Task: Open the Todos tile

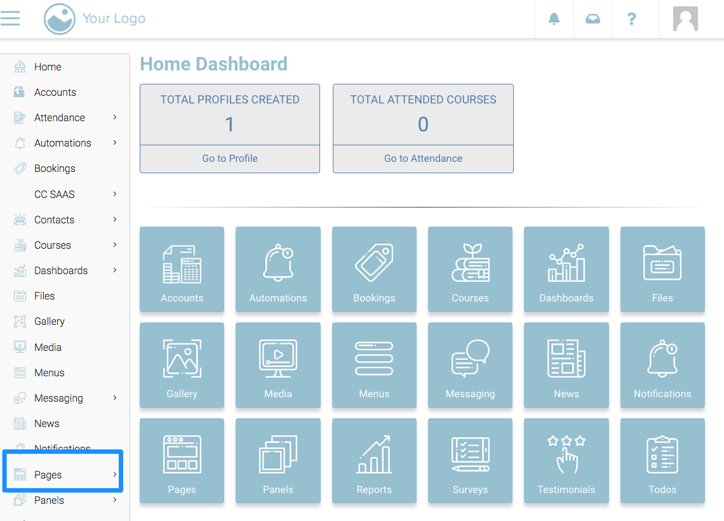Action: (x=662, y=461)
